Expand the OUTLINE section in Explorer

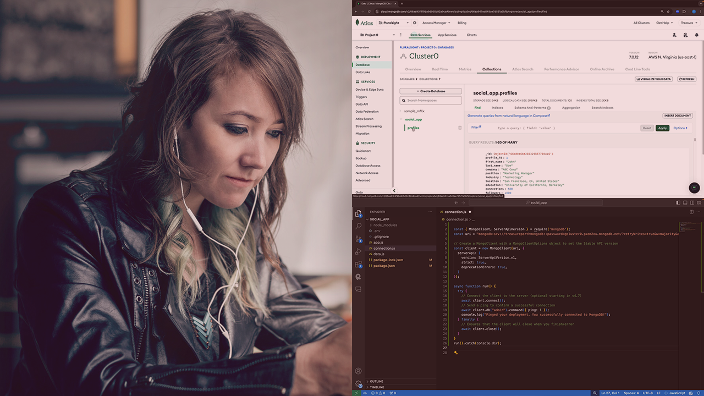click(x=376, y=381)
